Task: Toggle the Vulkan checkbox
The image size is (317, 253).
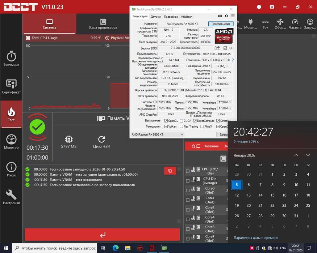Action: pos(166,126)
